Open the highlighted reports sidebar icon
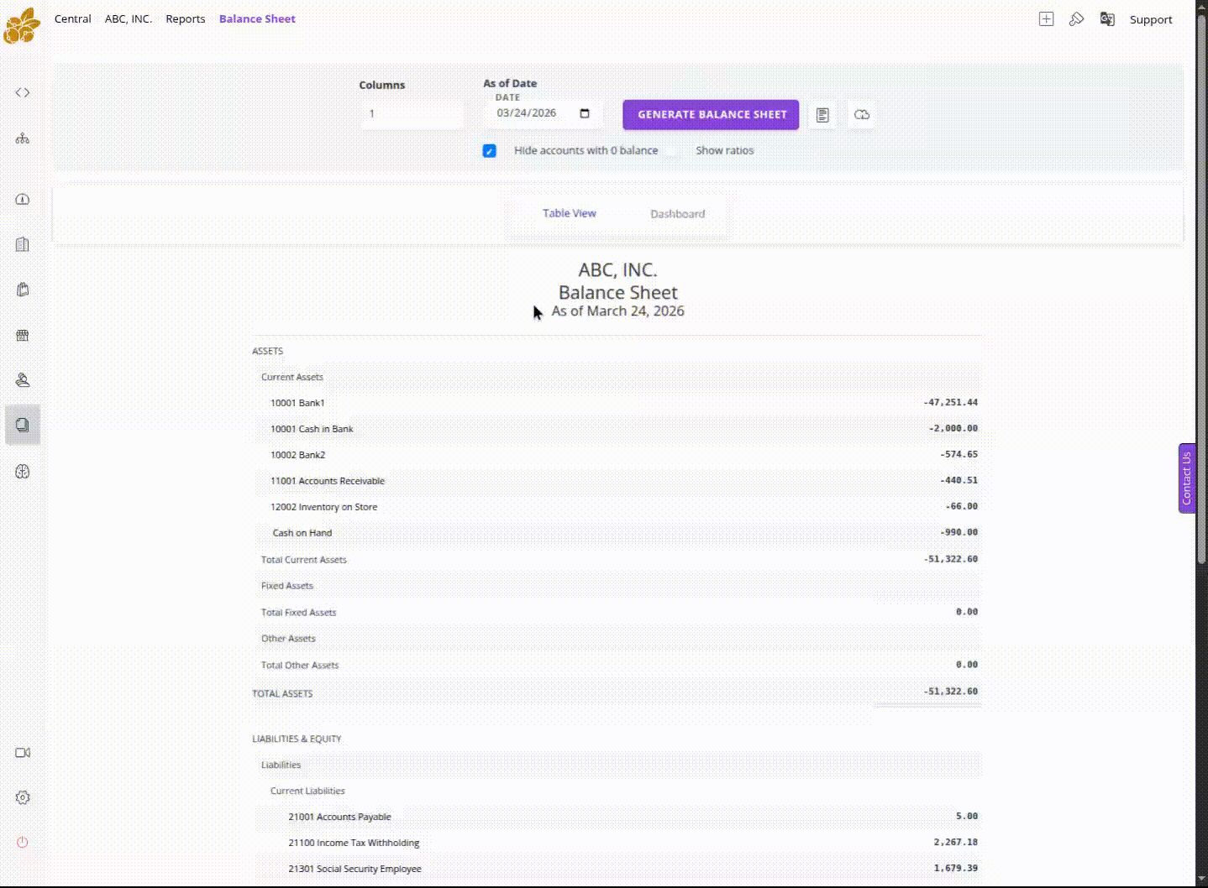1208x888 pixels. click(x=22, y=425)
